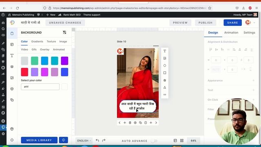
Task: Select the Text tool in floating canvas toolbar
Action: tap(165, 51)
